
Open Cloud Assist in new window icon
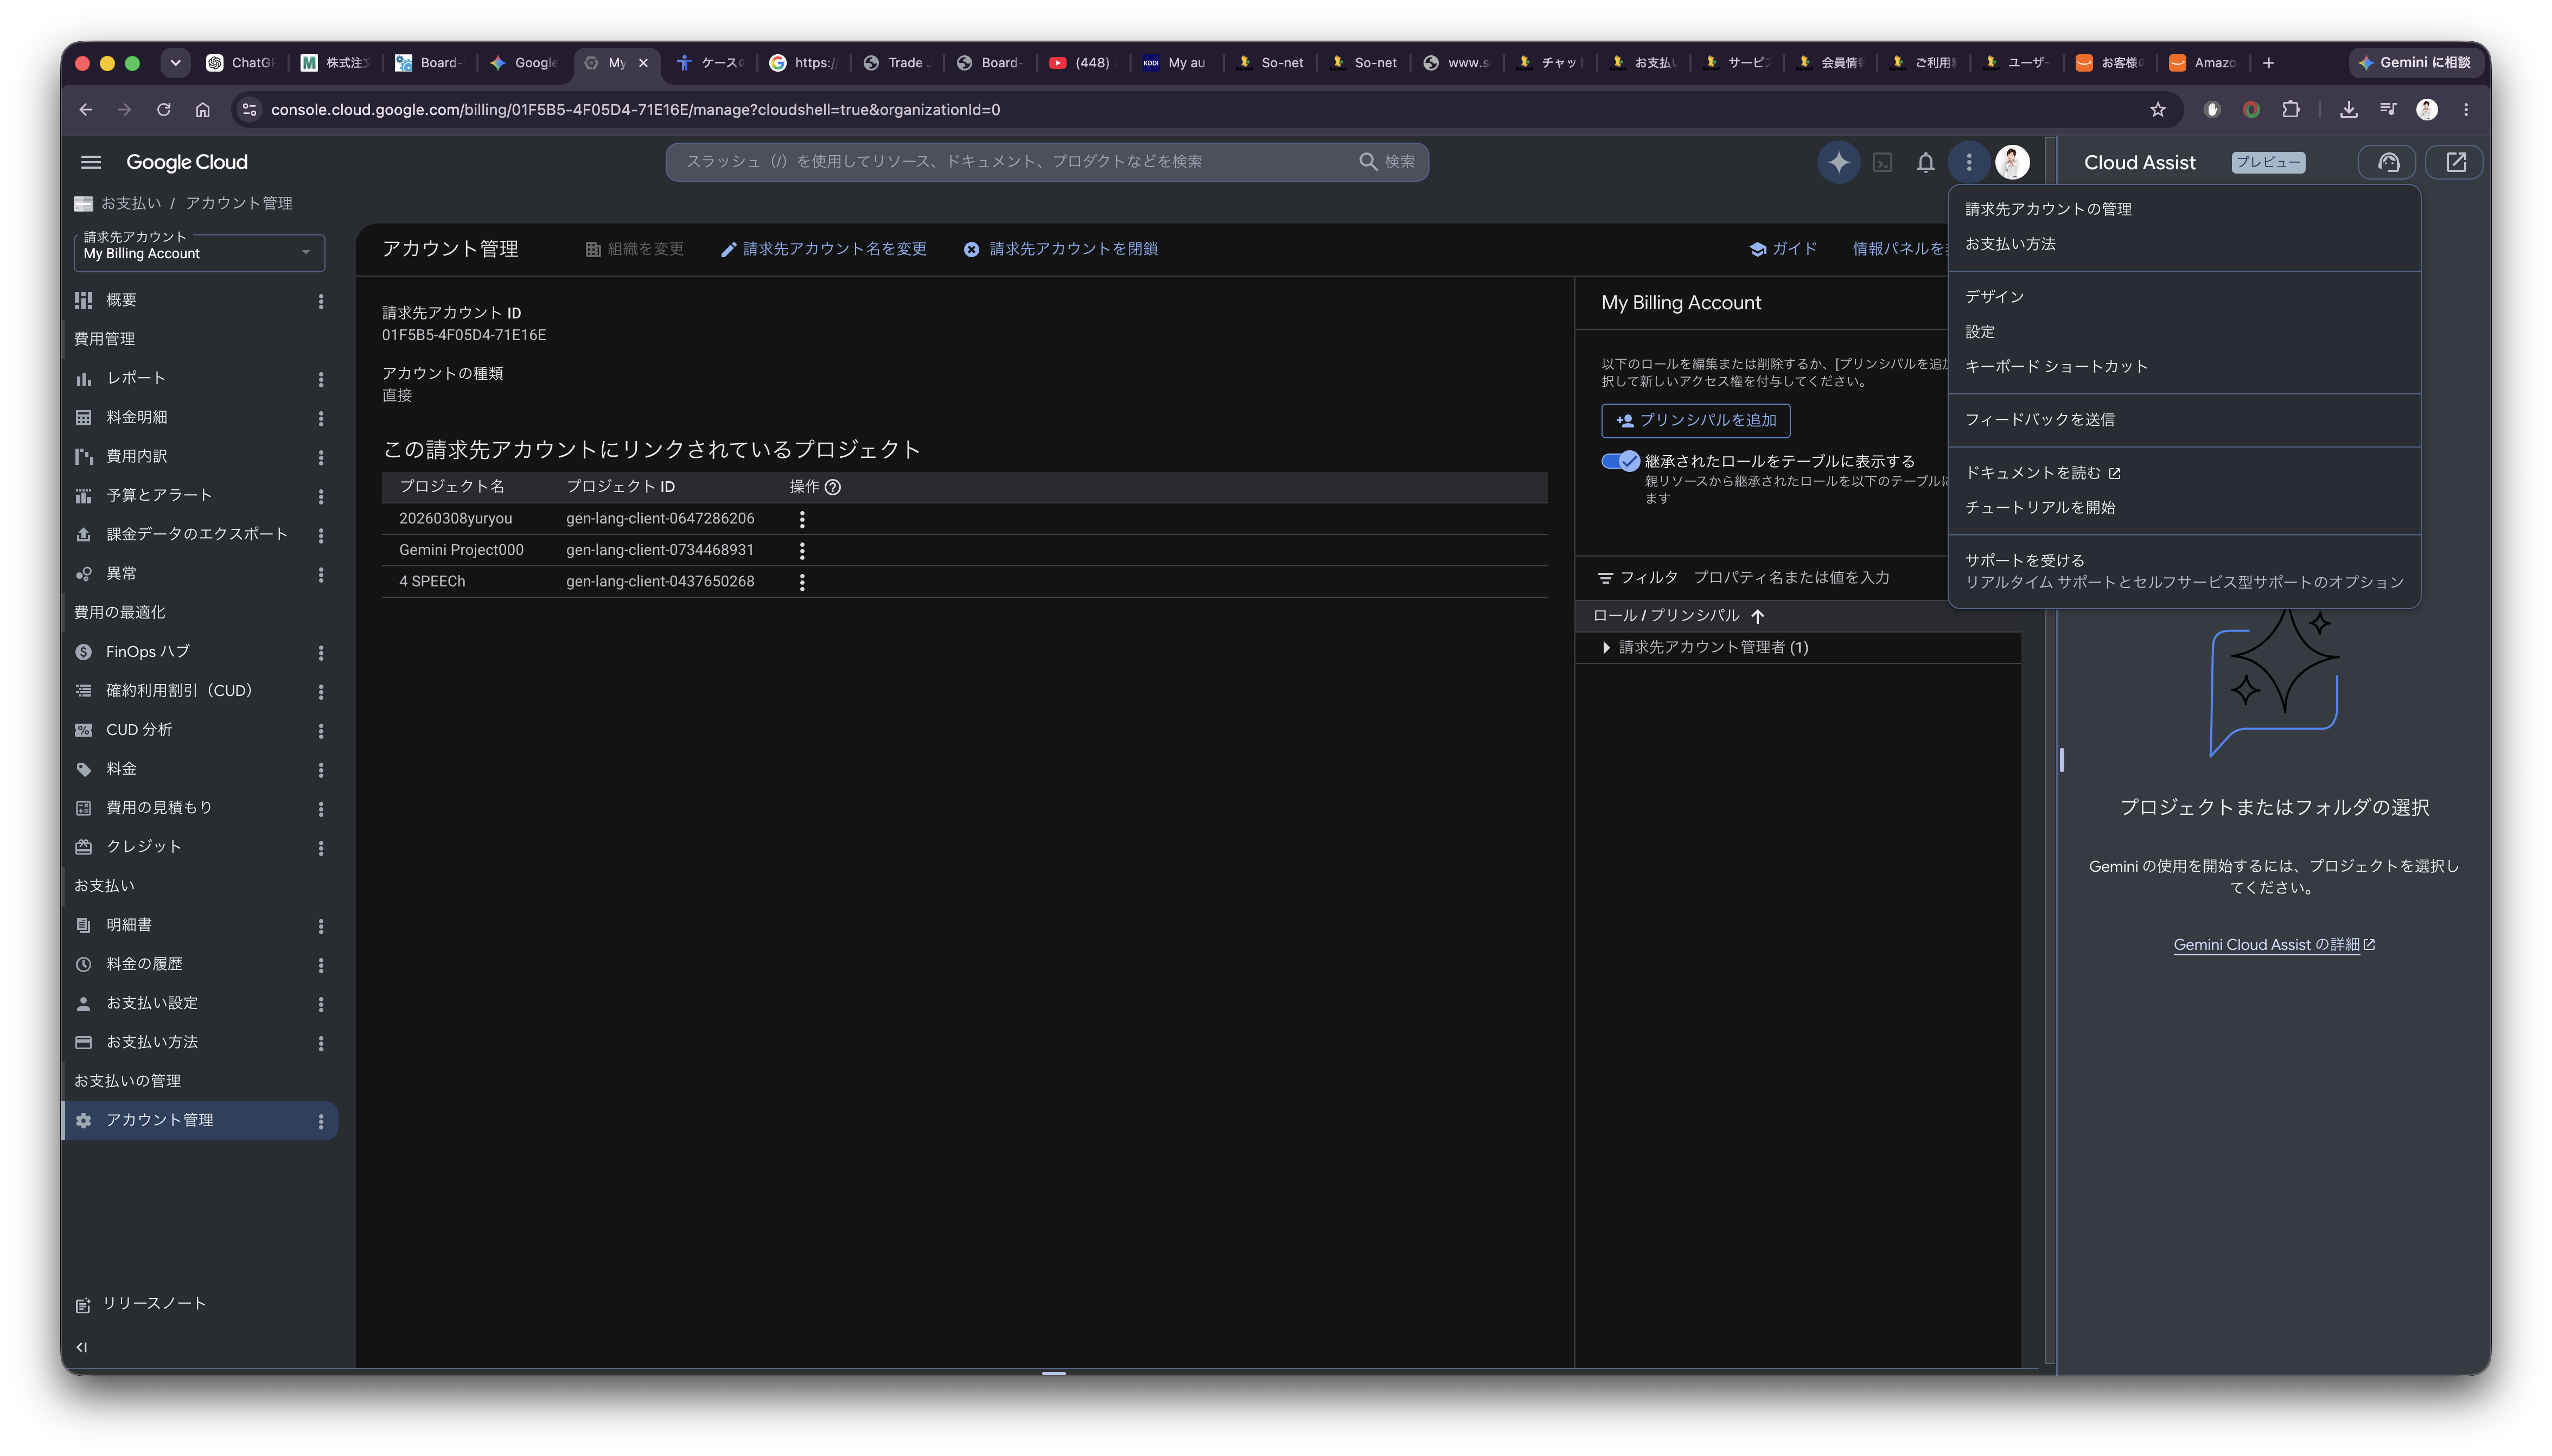[x=2455, y=162]
